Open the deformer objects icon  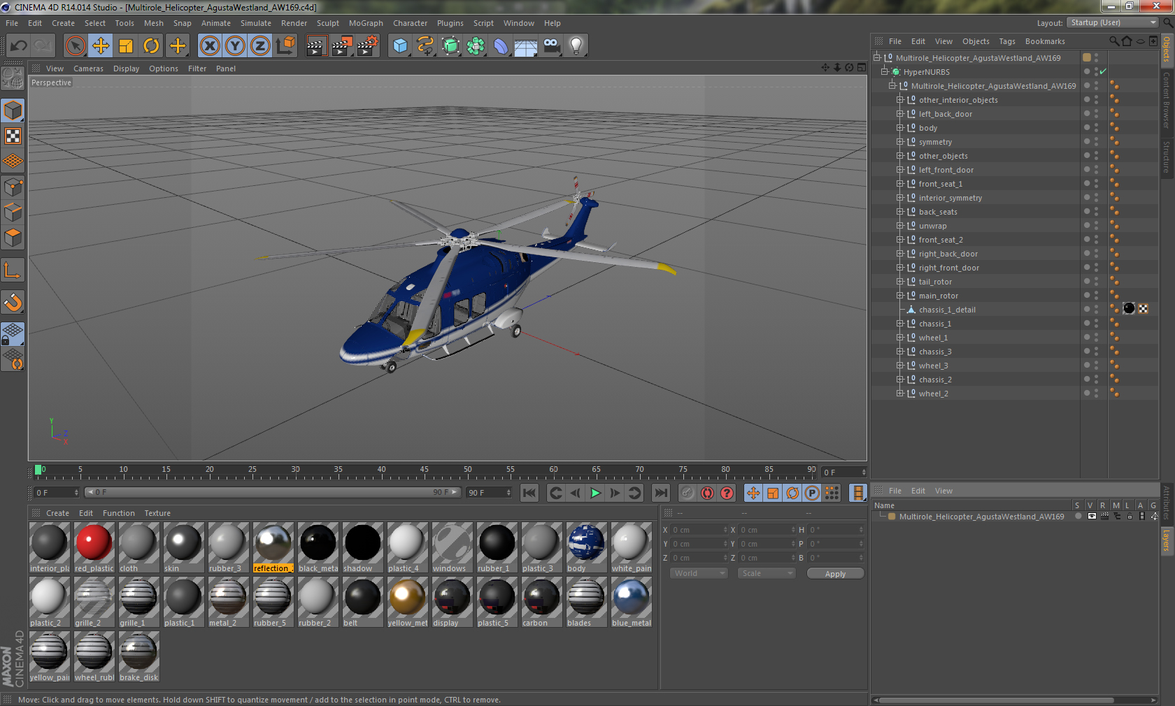click(501, 46)
